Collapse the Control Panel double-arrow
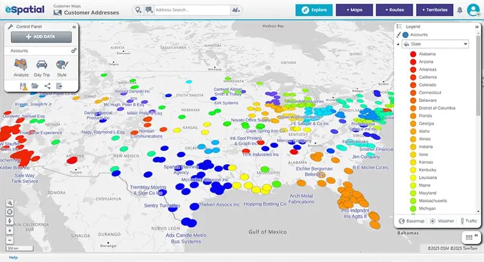Image resolution: width=484 pixels, height=262 pixels. coord(74,27)
